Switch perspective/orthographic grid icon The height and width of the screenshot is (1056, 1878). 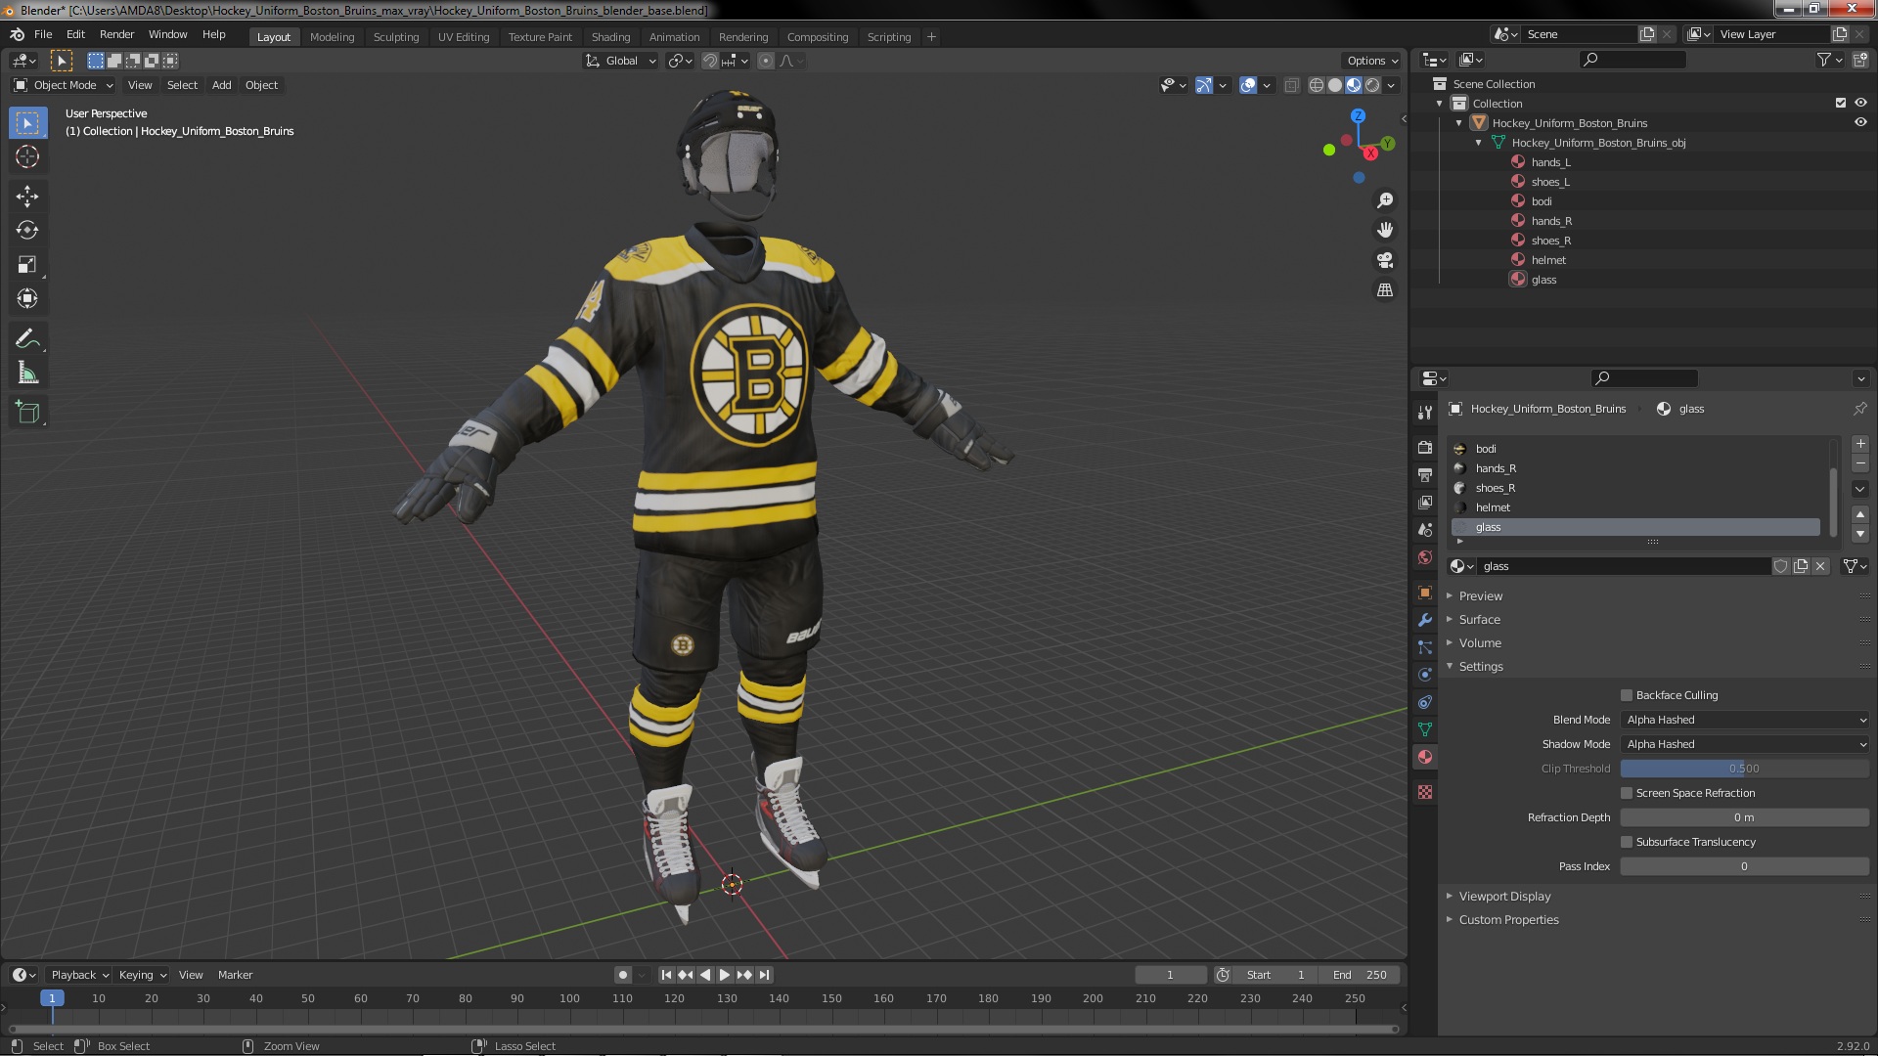coord(1385,290)
